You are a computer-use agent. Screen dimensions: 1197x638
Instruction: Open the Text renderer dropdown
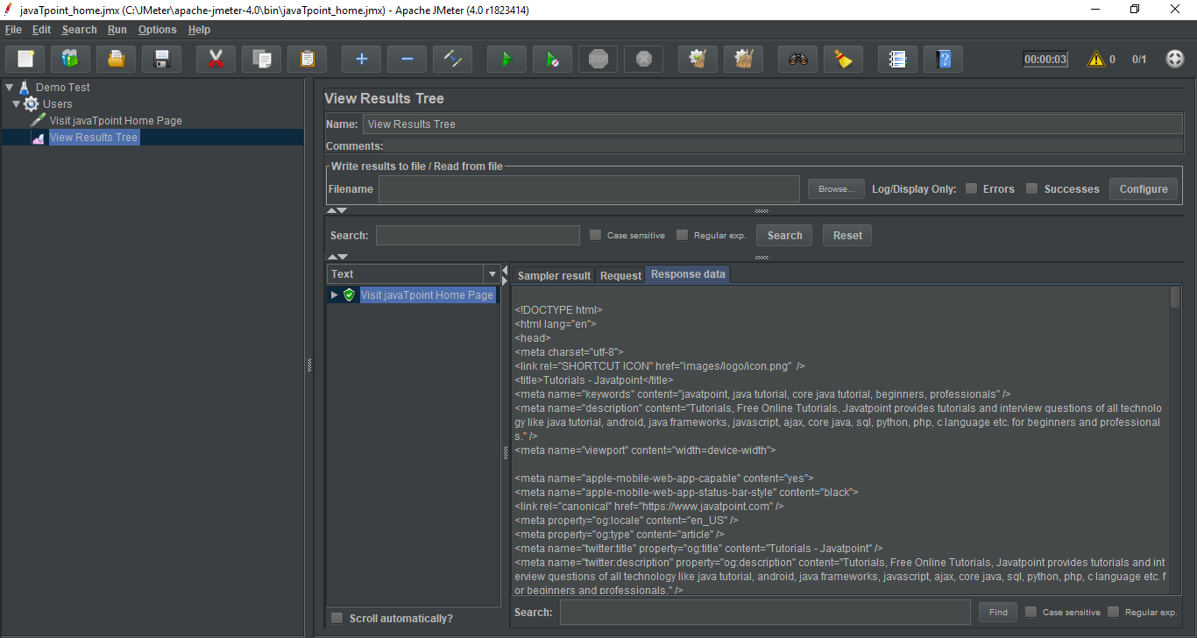(491, 273)
